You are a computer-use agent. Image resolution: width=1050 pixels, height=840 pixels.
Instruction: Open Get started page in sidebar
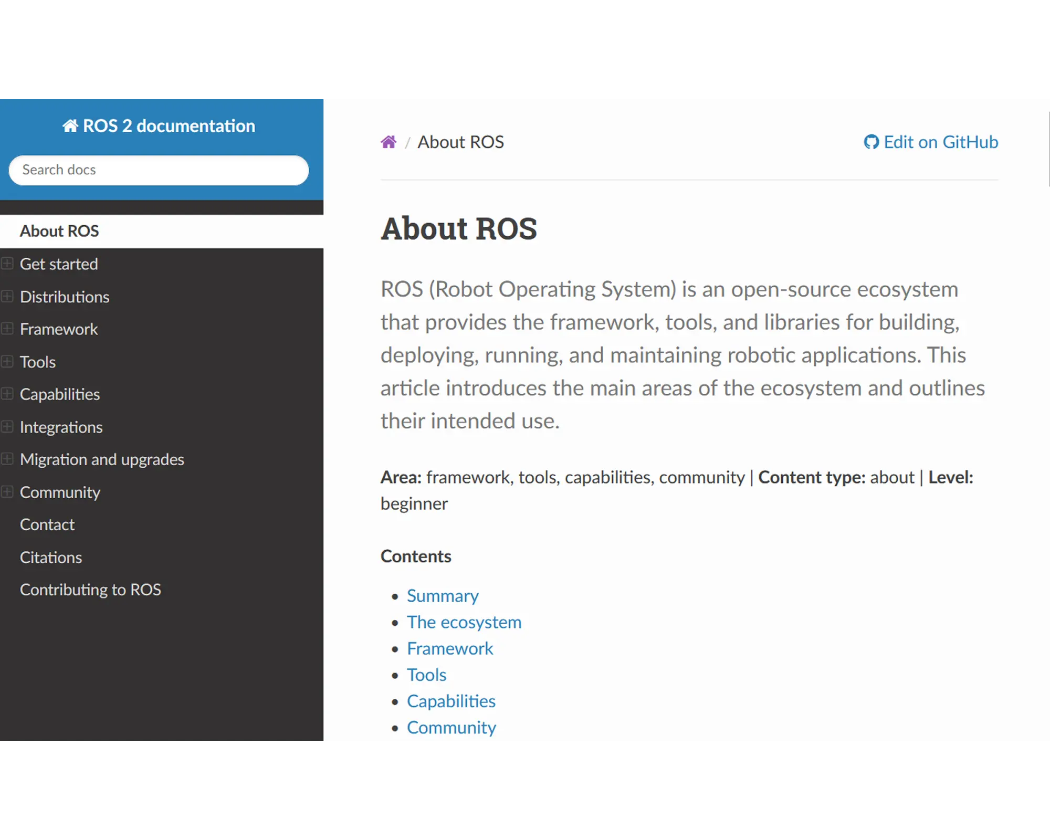tap(59, 264)
